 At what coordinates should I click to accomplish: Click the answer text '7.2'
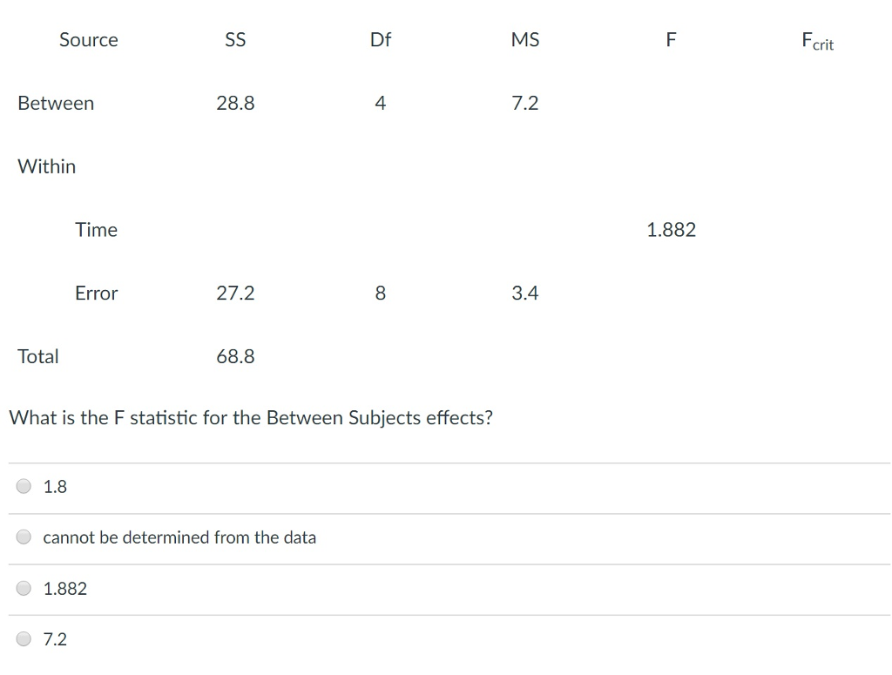point(54,638)
